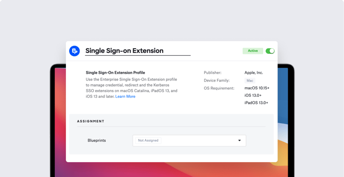Click the Publisher label
Screen dimensions: 344x177
(x=212, y=73)
